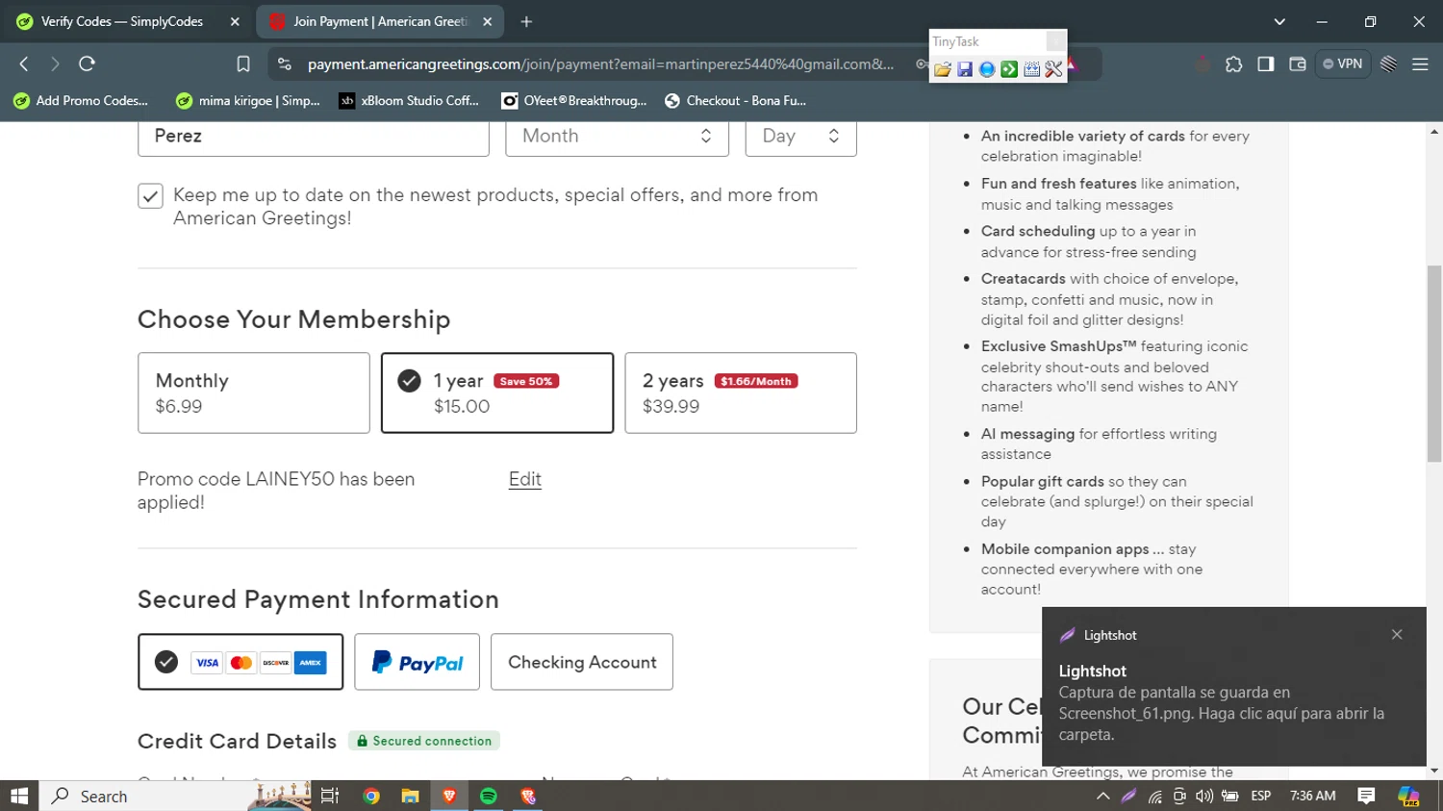Click the Edit promo code link

coord(525,479)
